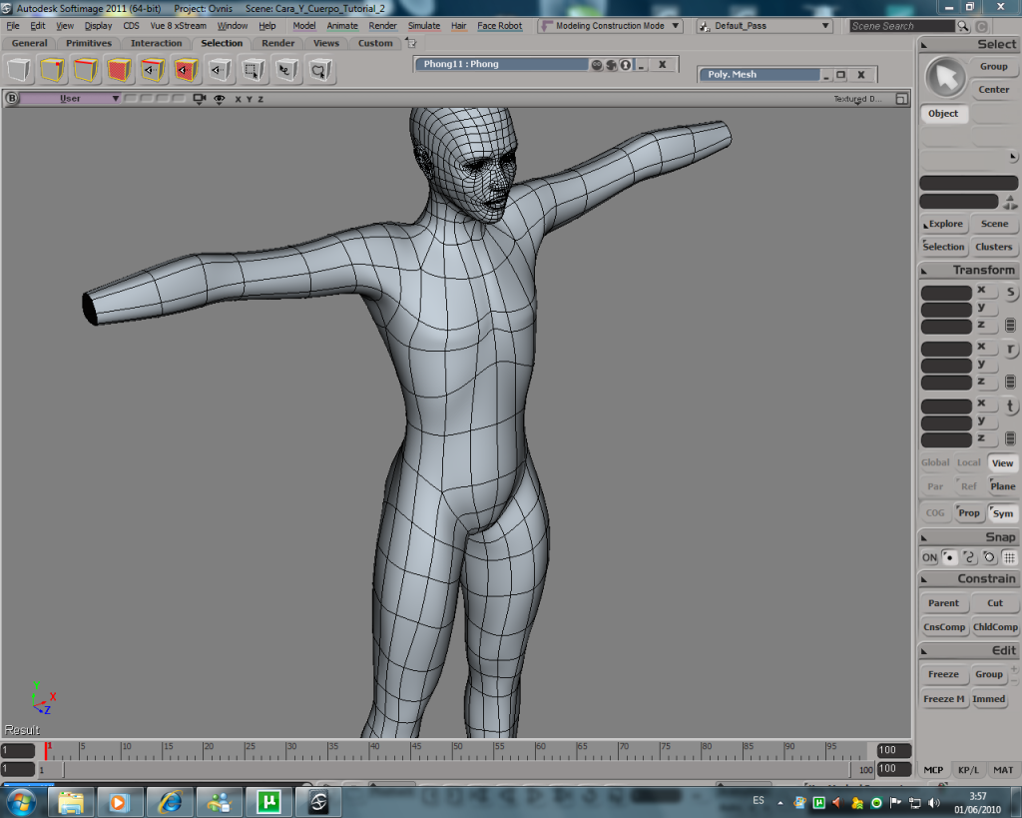The height and width of the screenshot is (818, 1022).
Task: Open the Default_Pass dropdown
Action: [x=825, y=26]
